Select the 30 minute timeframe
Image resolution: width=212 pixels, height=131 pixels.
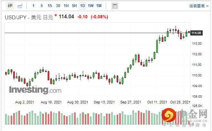(58, 6)
